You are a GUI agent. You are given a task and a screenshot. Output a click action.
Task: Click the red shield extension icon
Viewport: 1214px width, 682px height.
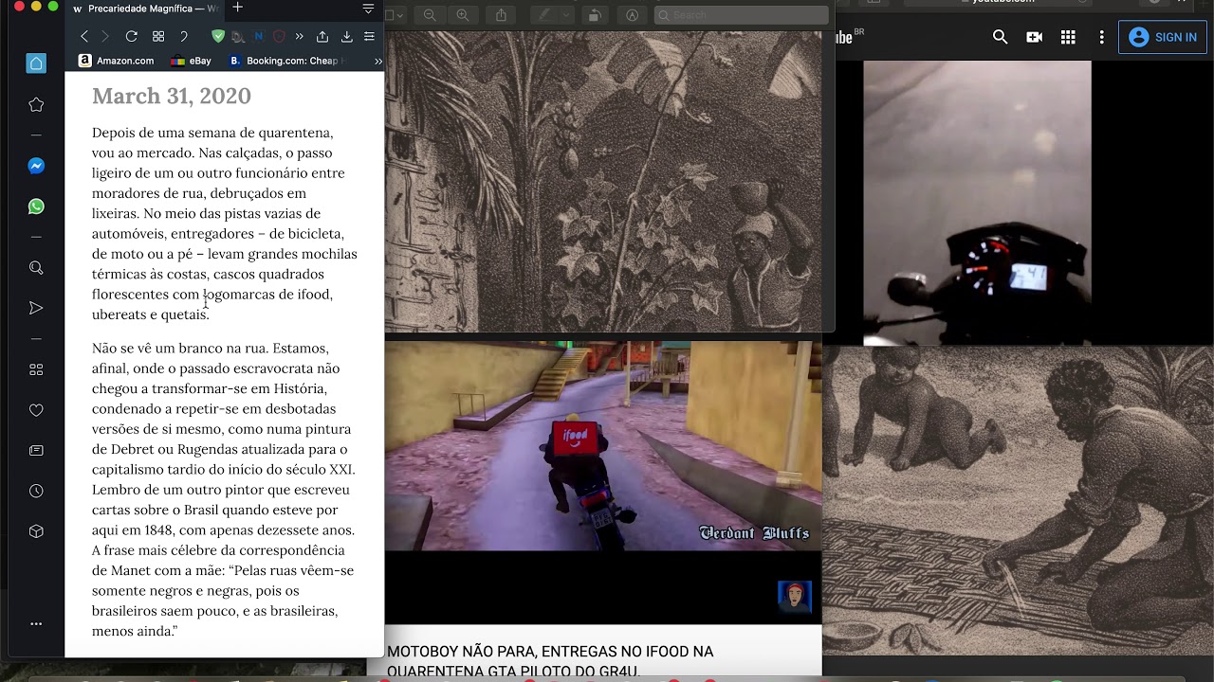pos(279,36)
